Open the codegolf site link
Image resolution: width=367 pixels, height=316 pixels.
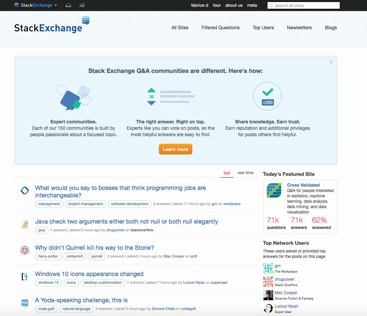pyautogui.click(x=189, y=309)
